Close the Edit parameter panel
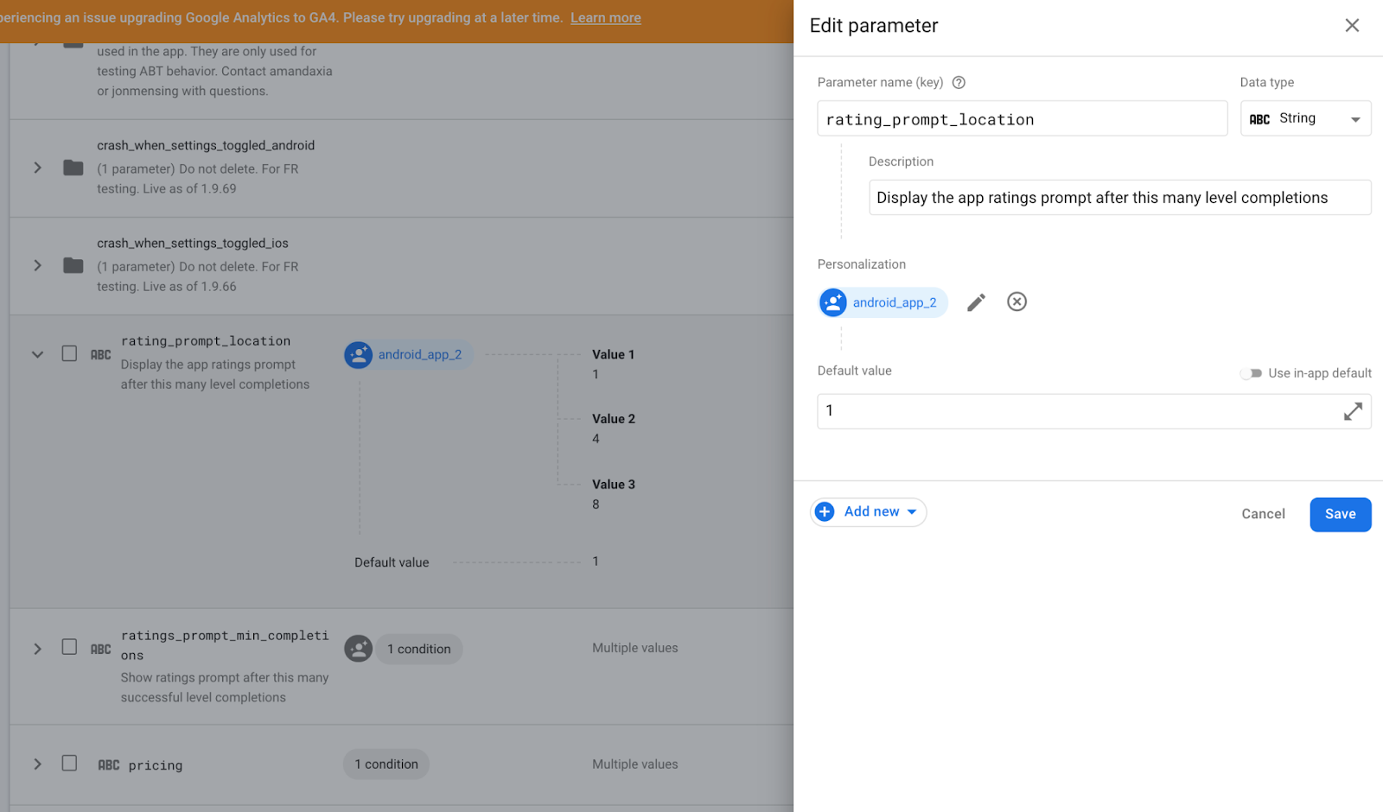 [1352, 26]
